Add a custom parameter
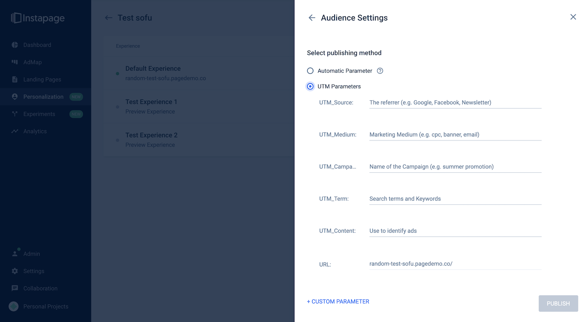The height and width of the screenshot is (322, 586). click(338, 301)
